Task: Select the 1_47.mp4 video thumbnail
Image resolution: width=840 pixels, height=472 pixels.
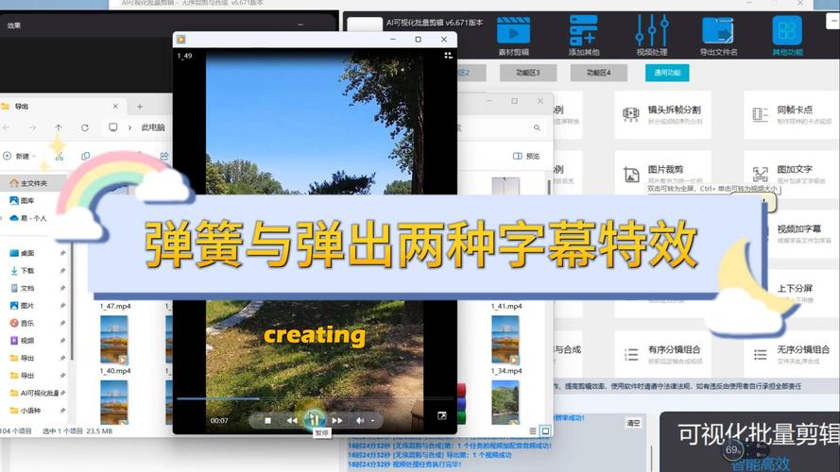Action: pyautogui.click(x=114, y=339)
